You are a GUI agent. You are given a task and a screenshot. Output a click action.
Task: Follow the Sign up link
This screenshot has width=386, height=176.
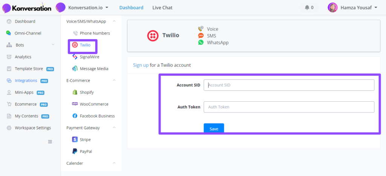point(141,65)
